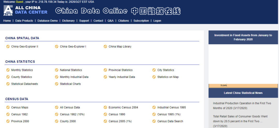This screenshot has height=128, width=279.
Task: Click the CHINA STATISTICS section heading
Action: (x=20, y=62)
